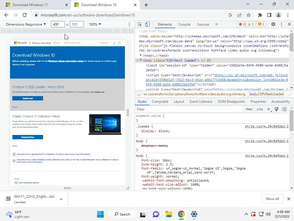Open the Computed styles tab

[160, 102]
